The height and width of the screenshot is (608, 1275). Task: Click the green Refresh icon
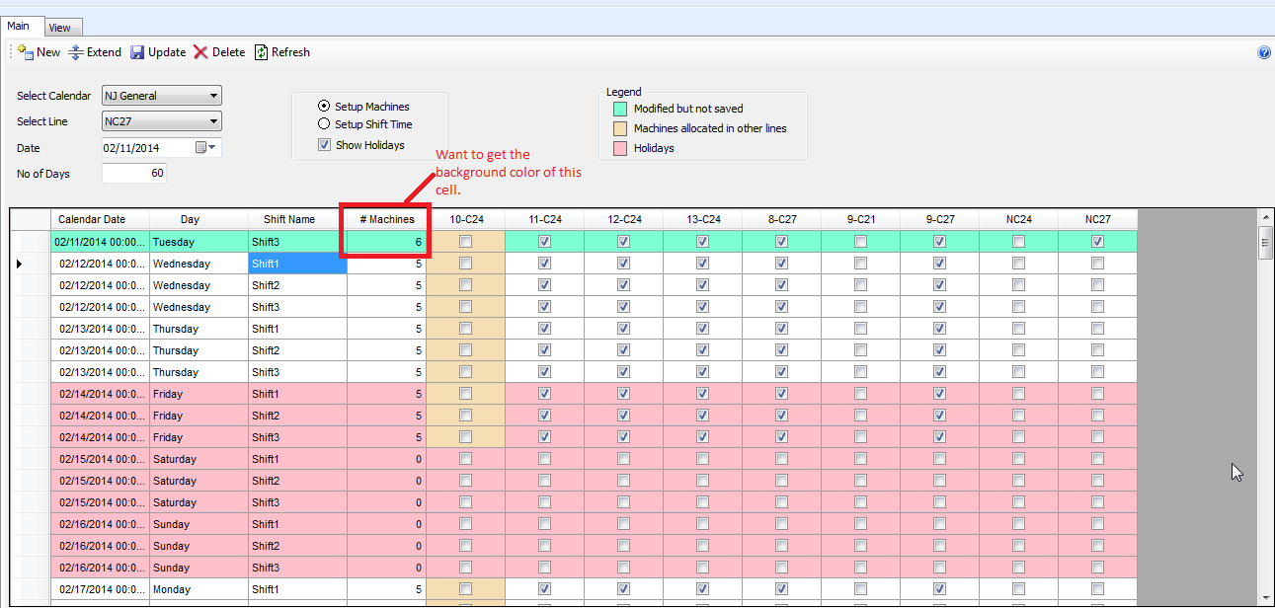pyautogui.click(x=261, y=52)
